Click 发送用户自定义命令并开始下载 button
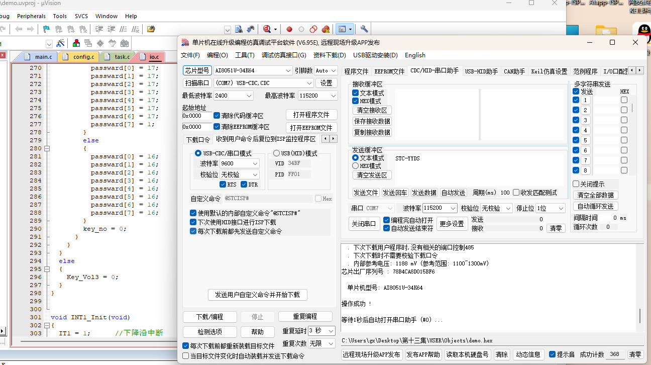This screenshot has width=651, height=365. [x=257, y=295]
